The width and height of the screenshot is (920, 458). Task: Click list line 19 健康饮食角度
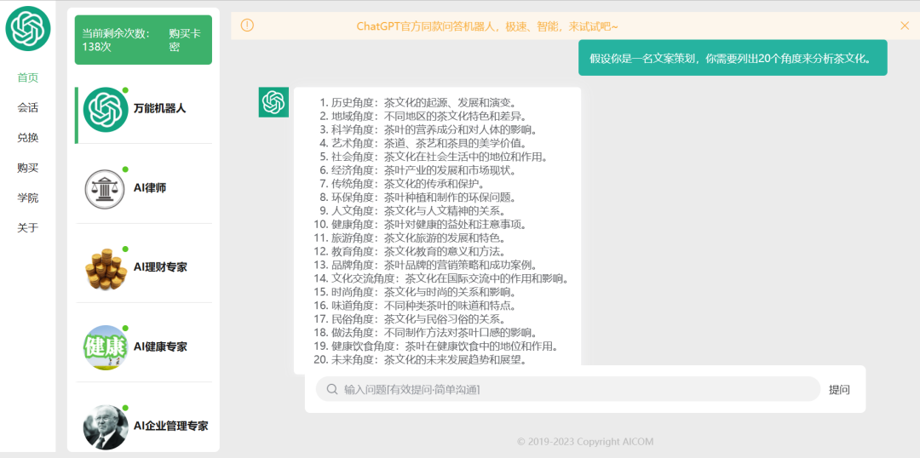pos(435,346)
